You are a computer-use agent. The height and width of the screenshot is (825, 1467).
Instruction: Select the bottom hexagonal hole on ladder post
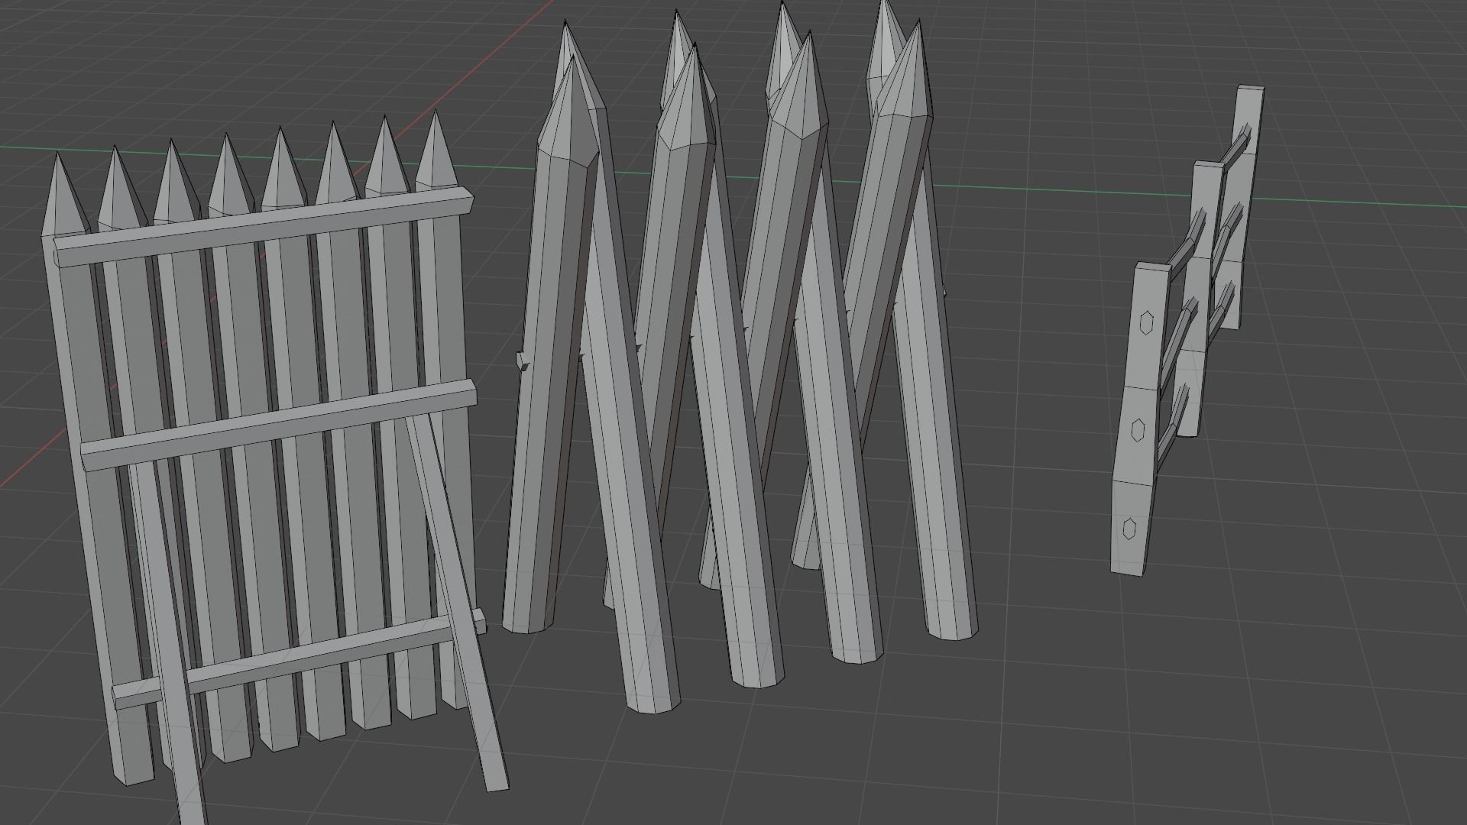coord(1130,529)
